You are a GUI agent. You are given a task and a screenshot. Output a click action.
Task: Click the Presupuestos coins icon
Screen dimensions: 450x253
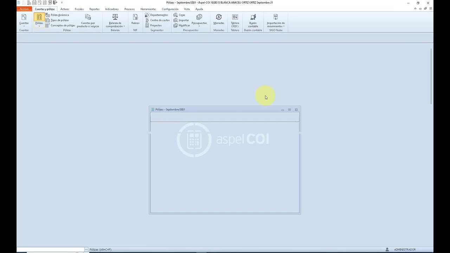pyautogui.click(x=199, y=17)
